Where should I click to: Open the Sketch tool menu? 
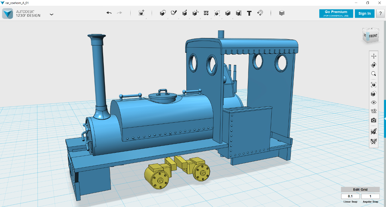tap(174, 13)
